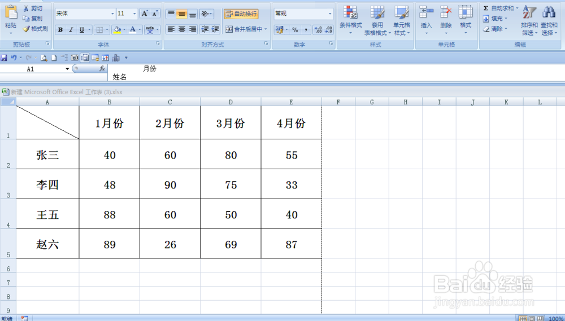The height and width of the screenshot is (321, 565).
Task: Toggle underline formatting
Action: coord(82,30)
